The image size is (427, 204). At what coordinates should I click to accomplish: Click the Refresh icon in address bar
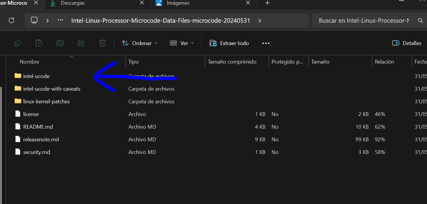tap(11, 20)
